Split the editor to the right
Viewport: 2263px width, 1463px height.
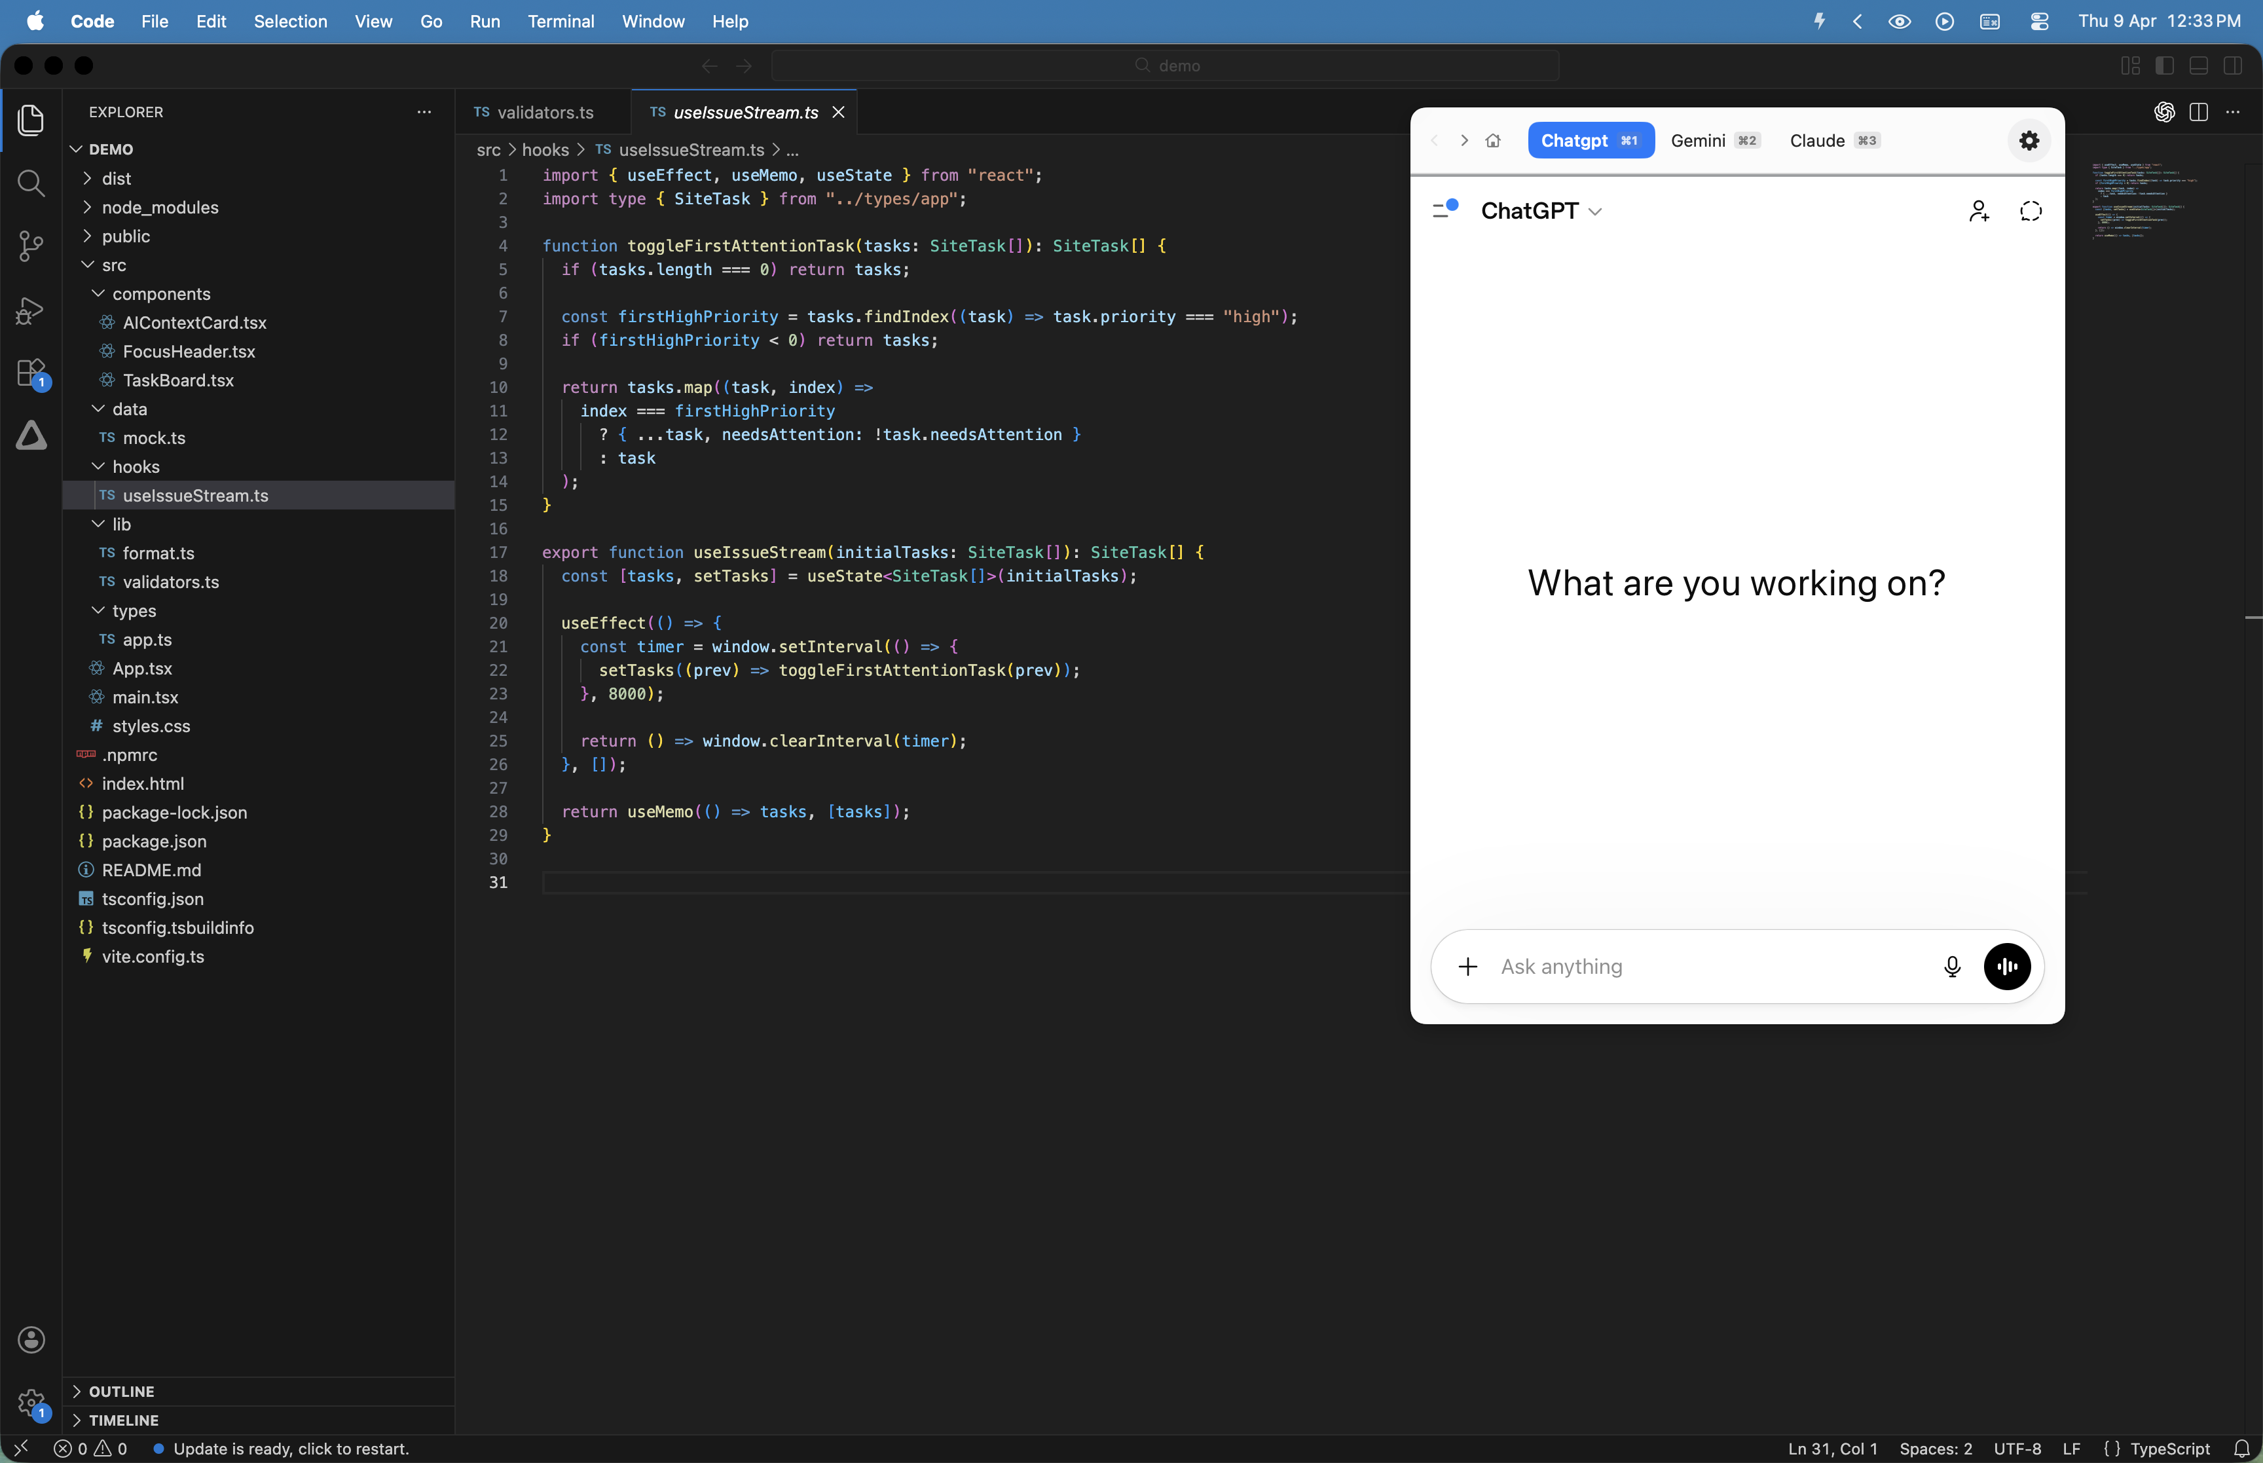pyautogui.click(x=2198, y=112)
